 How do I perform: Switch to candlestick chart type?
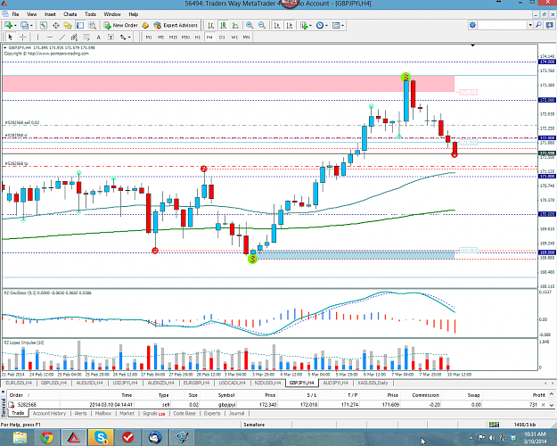point(223,25)
